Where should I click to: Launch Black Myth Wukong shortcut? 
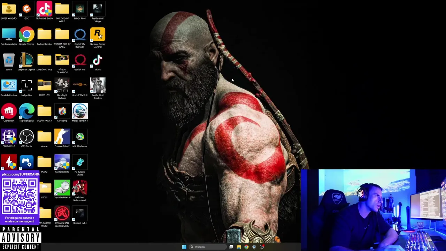pyautogui.click(x=62, y=89)
